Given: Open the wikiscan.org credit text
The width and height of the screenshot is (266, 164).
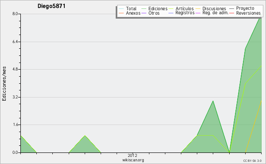Looking at the screenshot, I should tap(133, 160).
